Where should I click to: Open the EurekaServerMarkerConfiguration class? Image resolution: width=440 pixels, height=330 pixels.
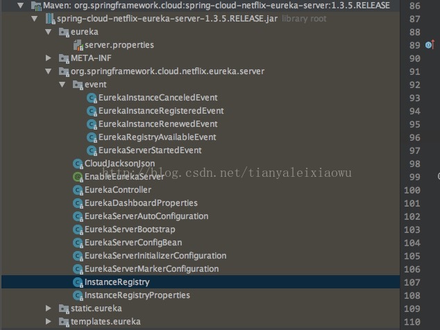tap(152, 269)
